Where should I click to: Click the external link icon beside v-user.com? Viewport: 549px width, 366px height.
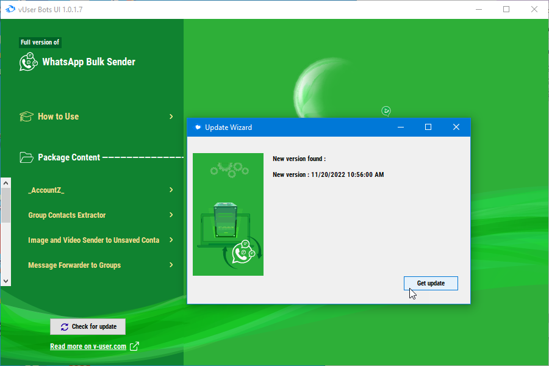tap(134, 346)
